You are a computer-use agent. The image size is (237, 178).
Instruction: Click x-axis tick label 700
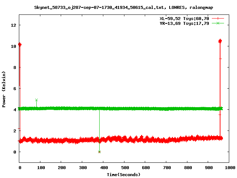(167, 168)
